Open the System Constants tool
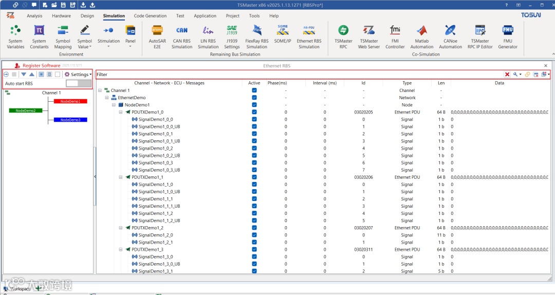 coord(39,36)
